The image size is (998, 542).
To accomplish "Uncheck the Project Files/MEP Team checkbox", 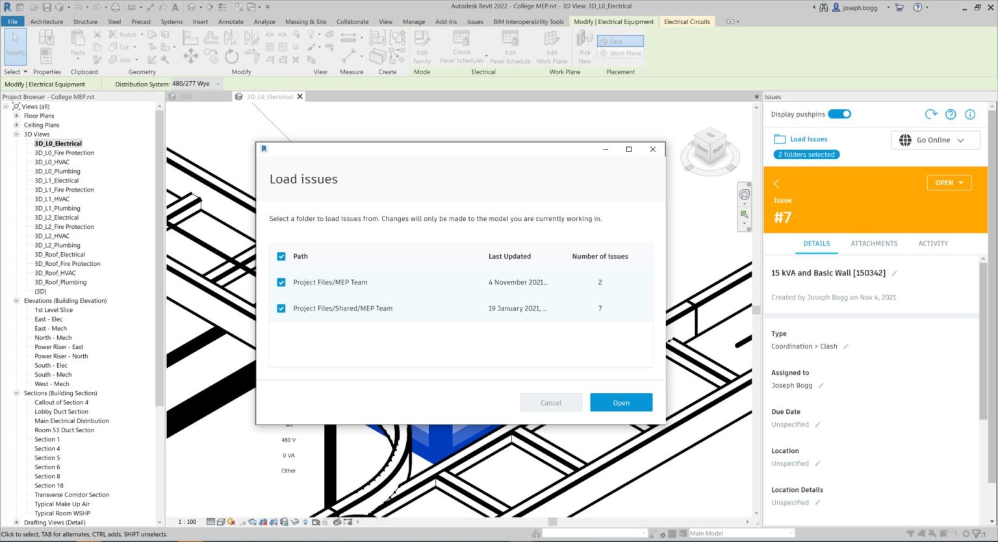I will (x=281, y=282).
